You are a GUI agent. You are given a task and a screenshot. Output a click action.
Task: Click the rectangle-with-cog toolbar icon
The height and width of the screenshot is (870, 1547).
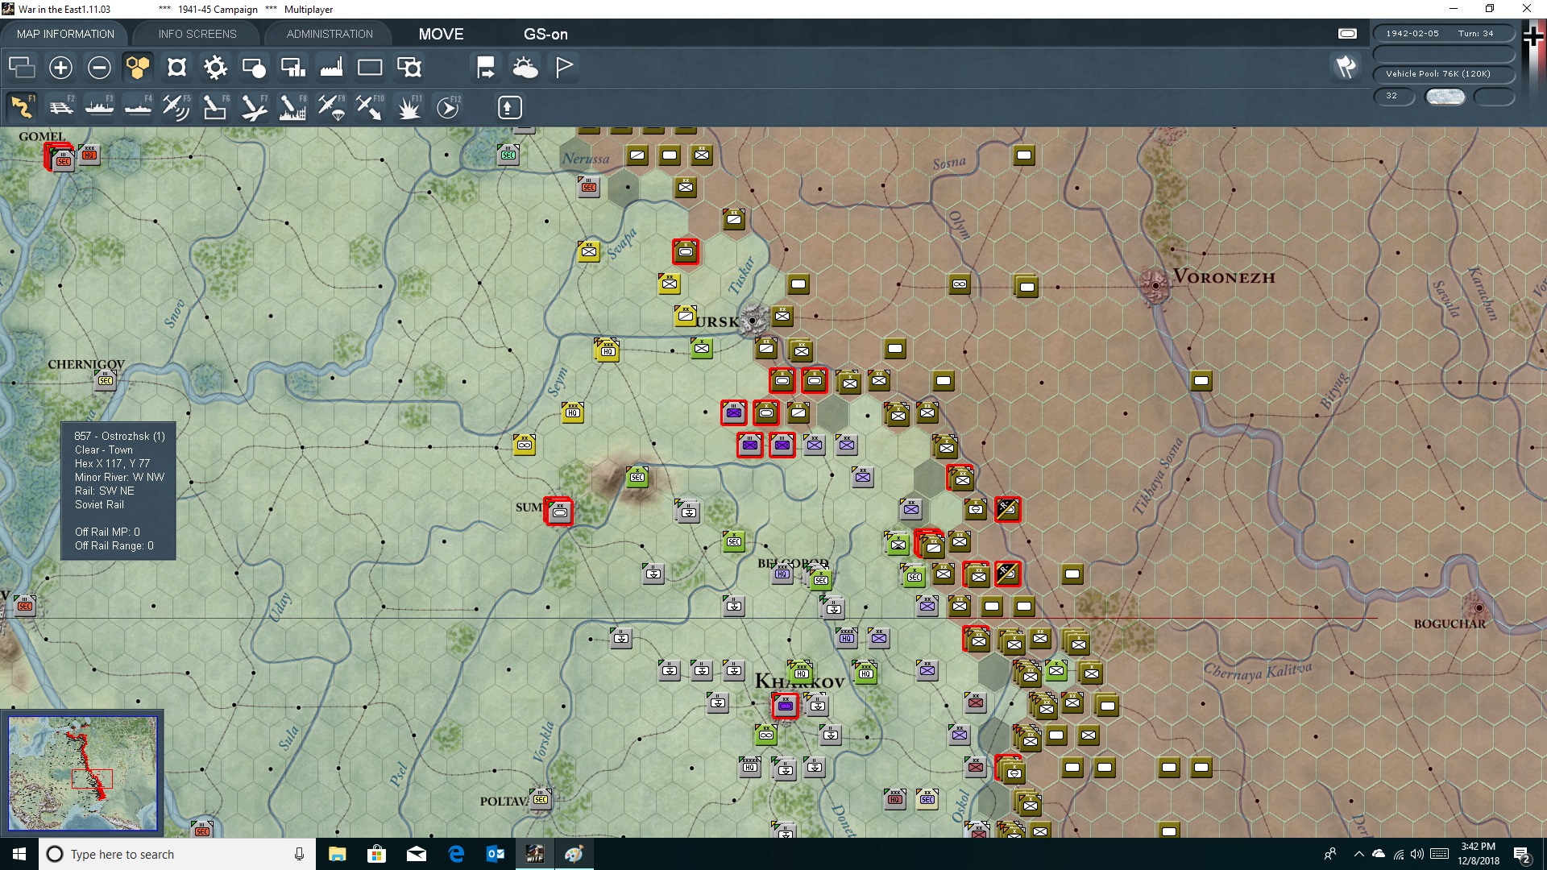409,68
